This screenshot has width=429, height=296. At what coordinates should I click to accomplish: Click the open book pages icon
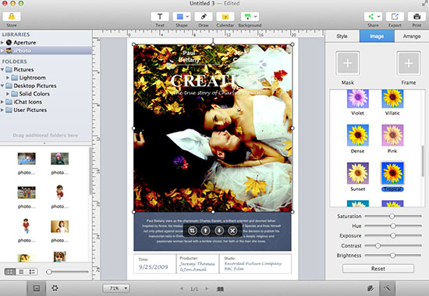(220, 289)
